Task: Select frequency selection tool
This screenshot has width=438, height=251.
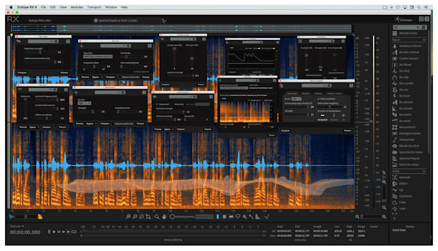Action: (x=231, y=217)
